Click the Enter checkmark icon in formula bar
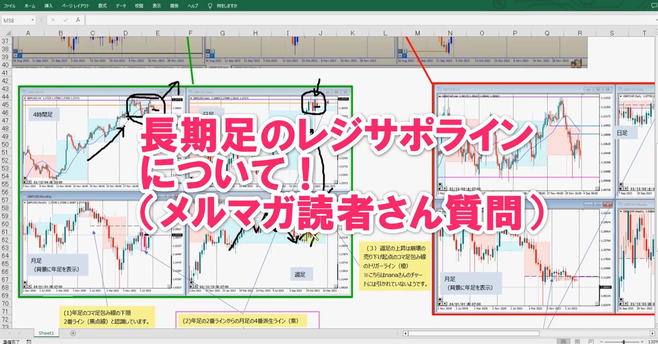Viewport: 658px width, 344px height. 65,20
